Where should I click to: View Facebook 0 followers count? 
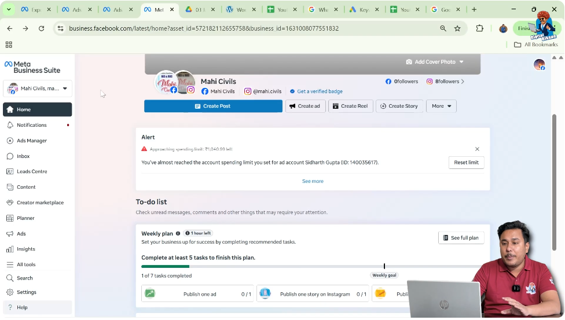pyautogui.click(x=402, y=82)
